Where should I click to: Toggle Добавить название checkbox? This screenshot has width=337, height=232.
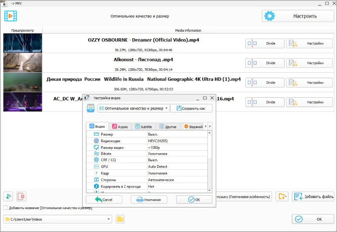pyautogui.click(x=5, y=208)
